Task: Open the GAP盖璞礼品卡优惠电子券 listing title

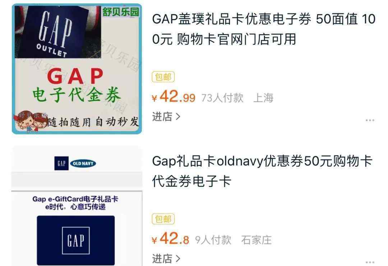Action: 264,29
